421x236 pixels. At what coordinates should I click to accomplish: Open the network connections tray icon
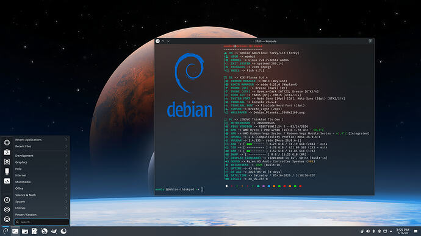pyautogui.click(x=380, y=231)
